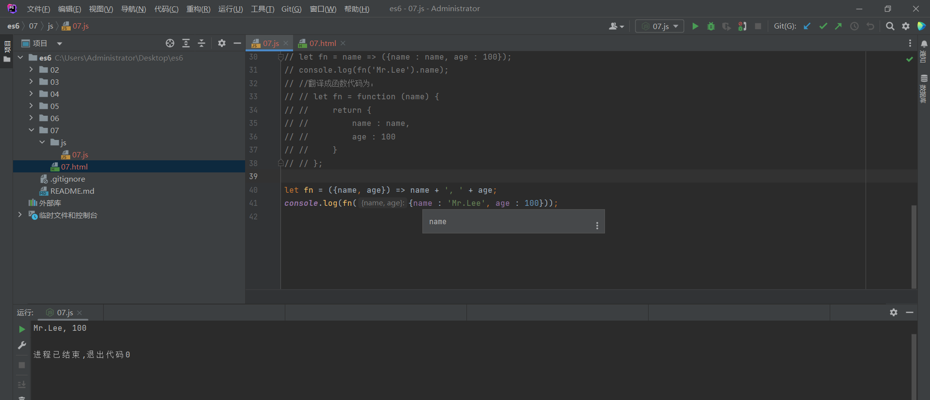
Task: Open .gitignore file
Action: pyautogui.click(x=67, y=179)
